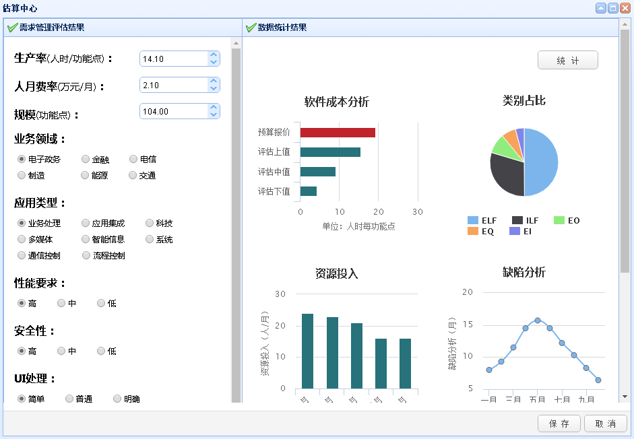Click the green checkmark beside 数据统计结果
This screenshot has height=439, width=634.
tap(251, 28)
